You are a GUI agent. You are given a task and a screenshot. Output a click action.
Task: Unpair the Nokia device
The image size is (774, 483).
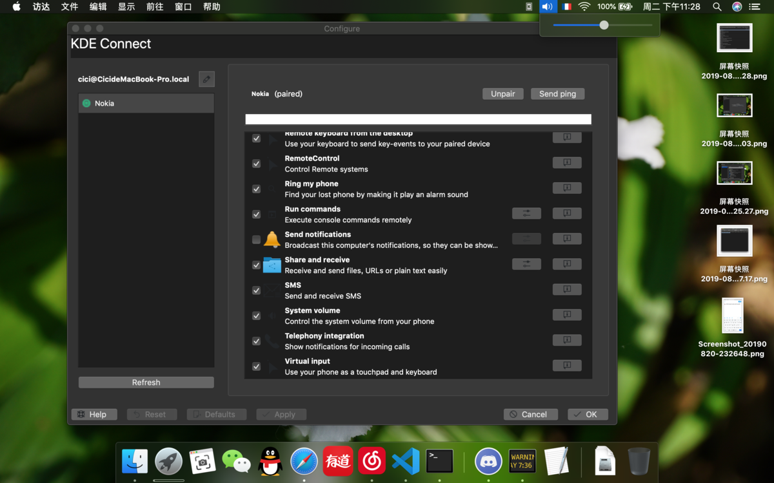coord(502,94)
